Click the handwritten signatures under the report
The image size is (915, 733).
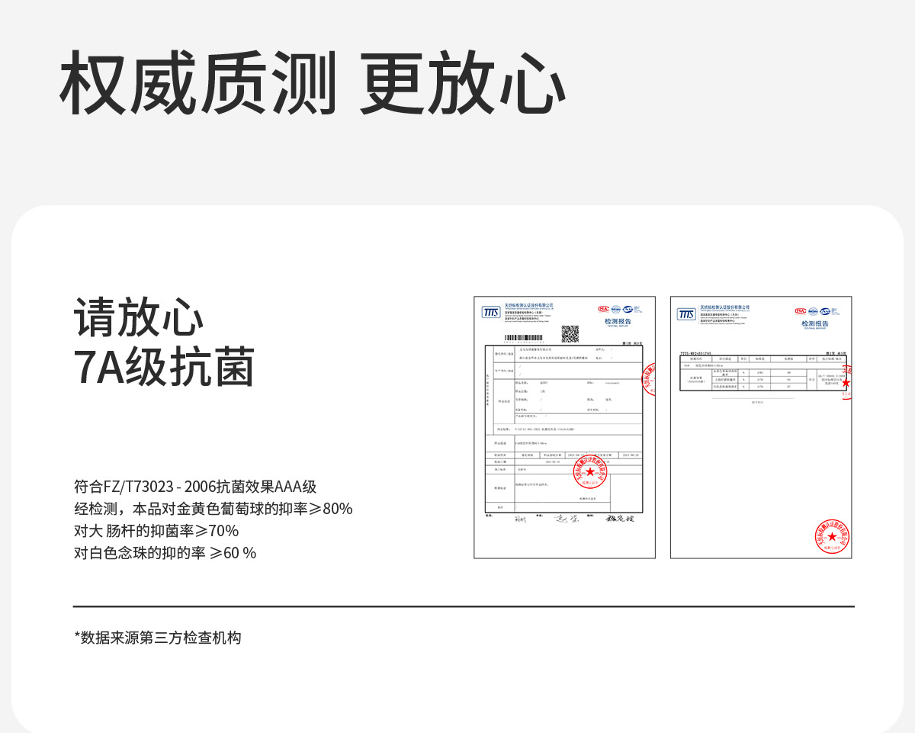tap(575, 519)
